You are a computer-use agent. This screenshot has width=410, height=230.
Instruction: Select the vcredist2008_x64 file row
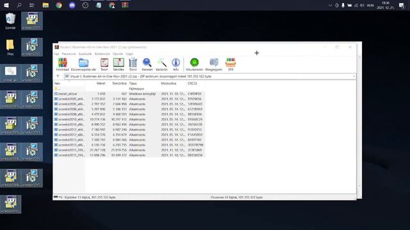click(129, 109)
